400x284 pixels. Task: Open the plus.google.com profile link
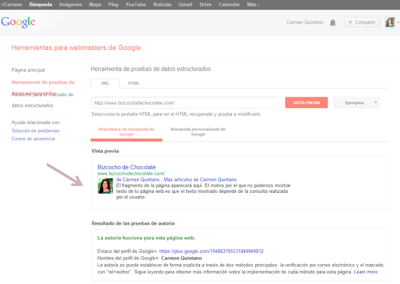211,251
